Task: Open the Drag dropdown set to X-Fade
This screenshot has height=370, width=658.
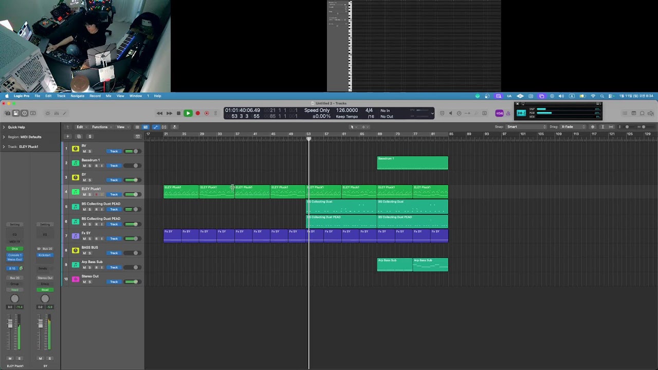Action: 573,127
